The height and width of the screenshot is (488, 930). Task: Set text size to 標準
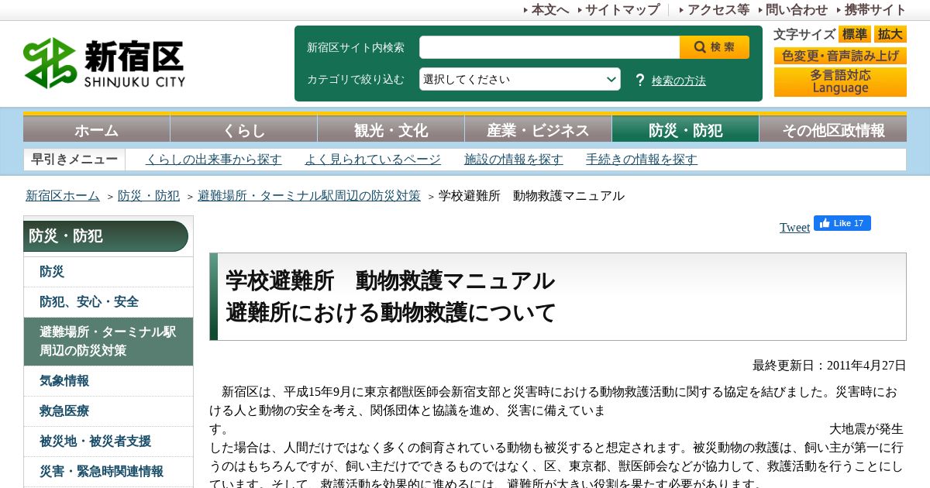tap(855, 34)
